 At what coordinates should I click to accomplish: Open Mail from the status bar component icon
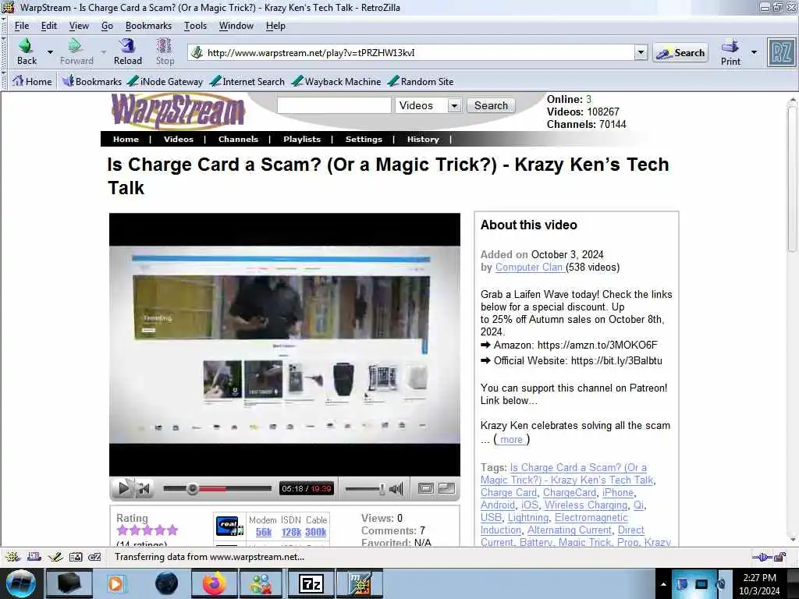(34, 557)
